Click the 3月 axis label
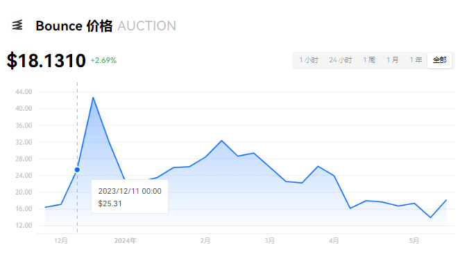460x263 pixels. tap(270, 241)
